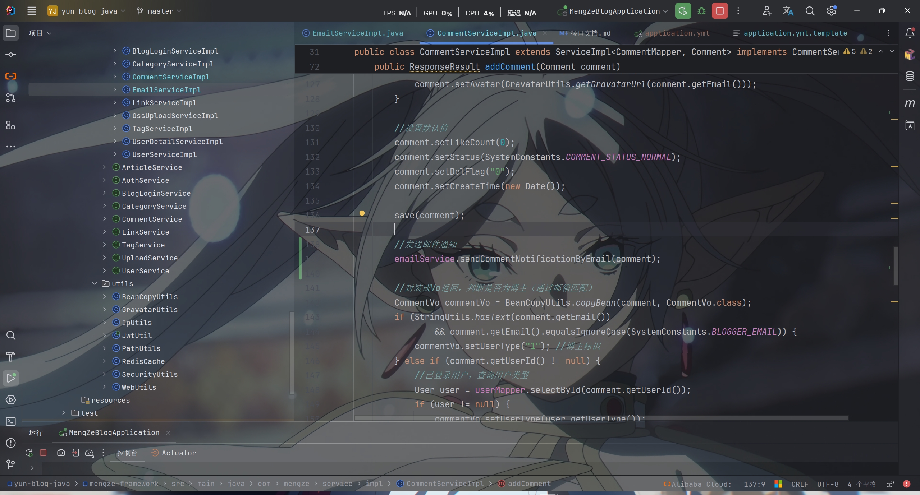Screen dimensions: 920x495
Task: Click the CRLF line separator in the status bar
Action: point(799,484)
